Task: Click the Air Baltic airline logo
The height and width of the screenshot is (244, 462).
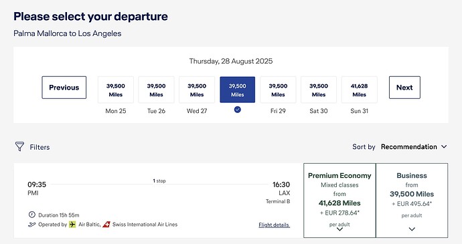Action: [72, 225]
